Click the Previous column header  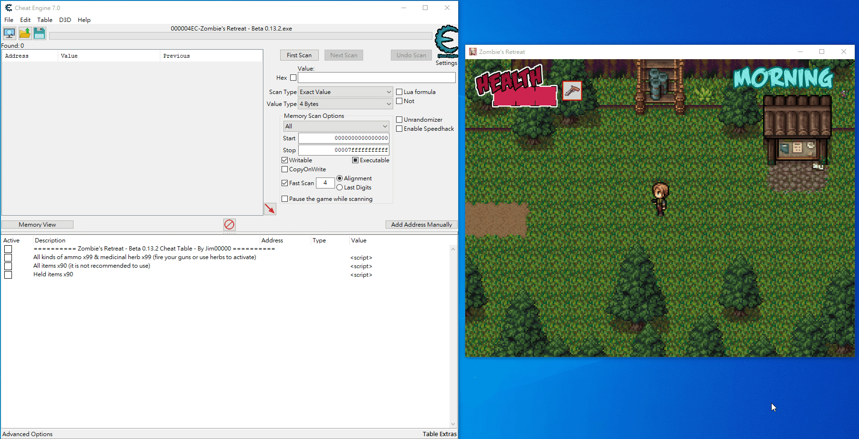[211, 56]
